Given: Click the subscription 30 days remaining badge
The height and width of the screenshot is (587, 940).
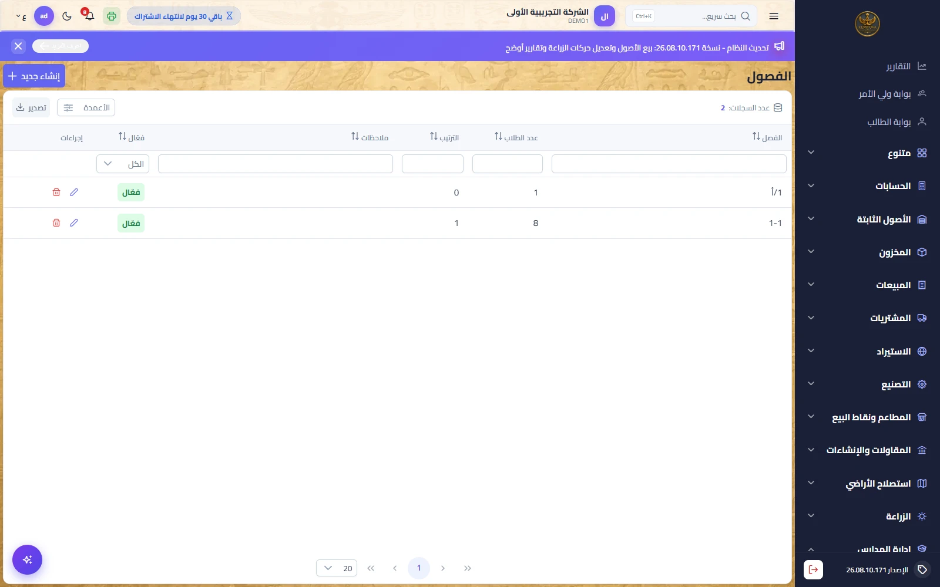Looking at the screenshot, I should point(184,16).
